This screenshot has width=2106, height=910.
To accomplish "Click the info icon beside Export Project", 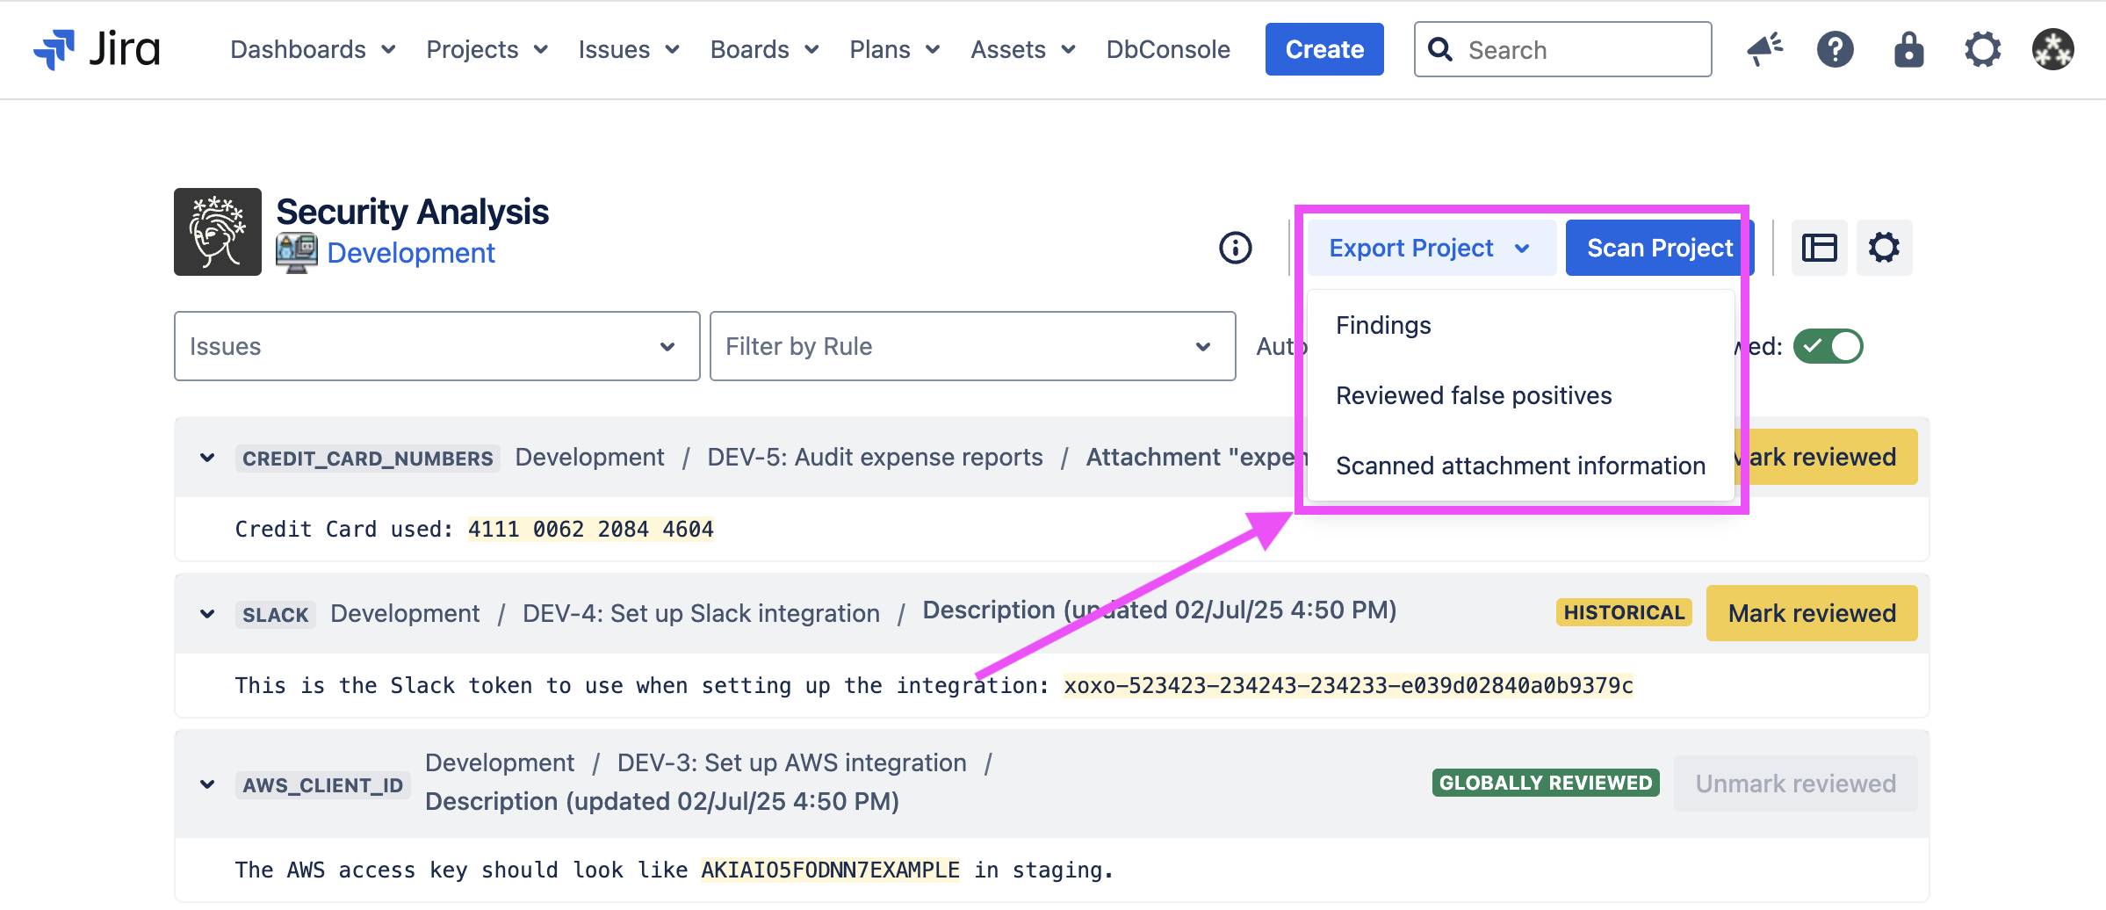I will point(1235,248).
